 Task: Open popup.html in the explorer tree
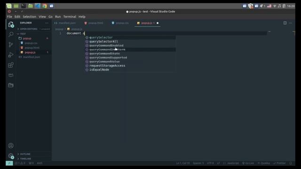(x=32, y=48)
